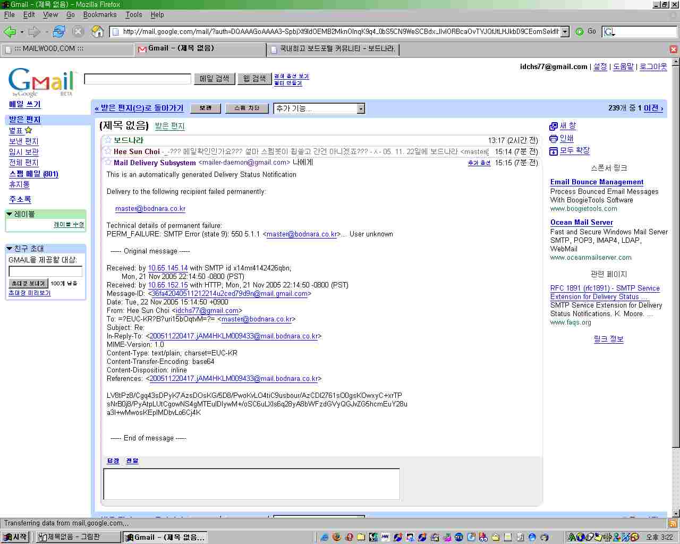This screenshot has width=680, height=544.
Task: Click the reply text box
Action: 252,484
